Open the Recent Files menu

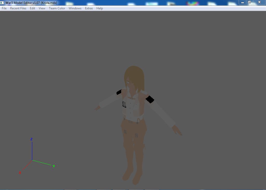tap(18, 8)
